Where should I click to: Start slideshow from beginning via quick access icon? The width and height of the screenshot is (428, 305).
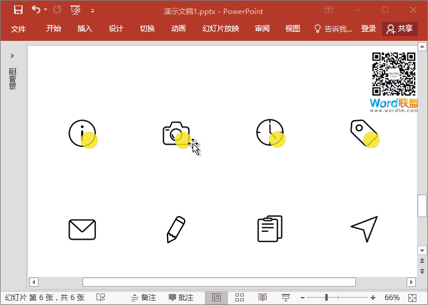(x=75, y=10)
